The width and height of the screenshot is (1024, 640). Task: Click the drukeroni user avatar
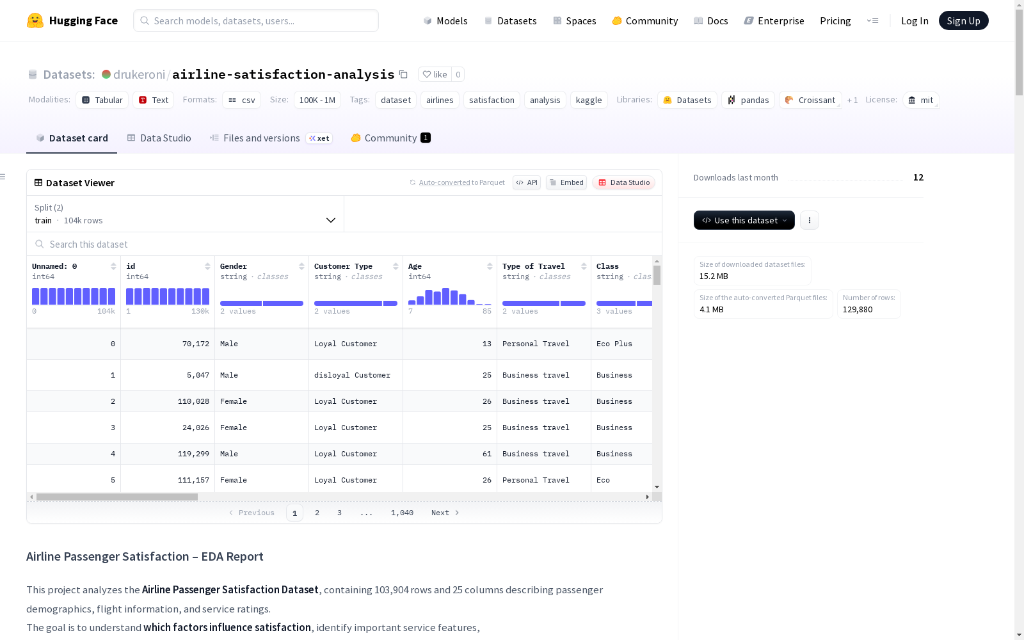pyautogui.click(x=106, y=74)
